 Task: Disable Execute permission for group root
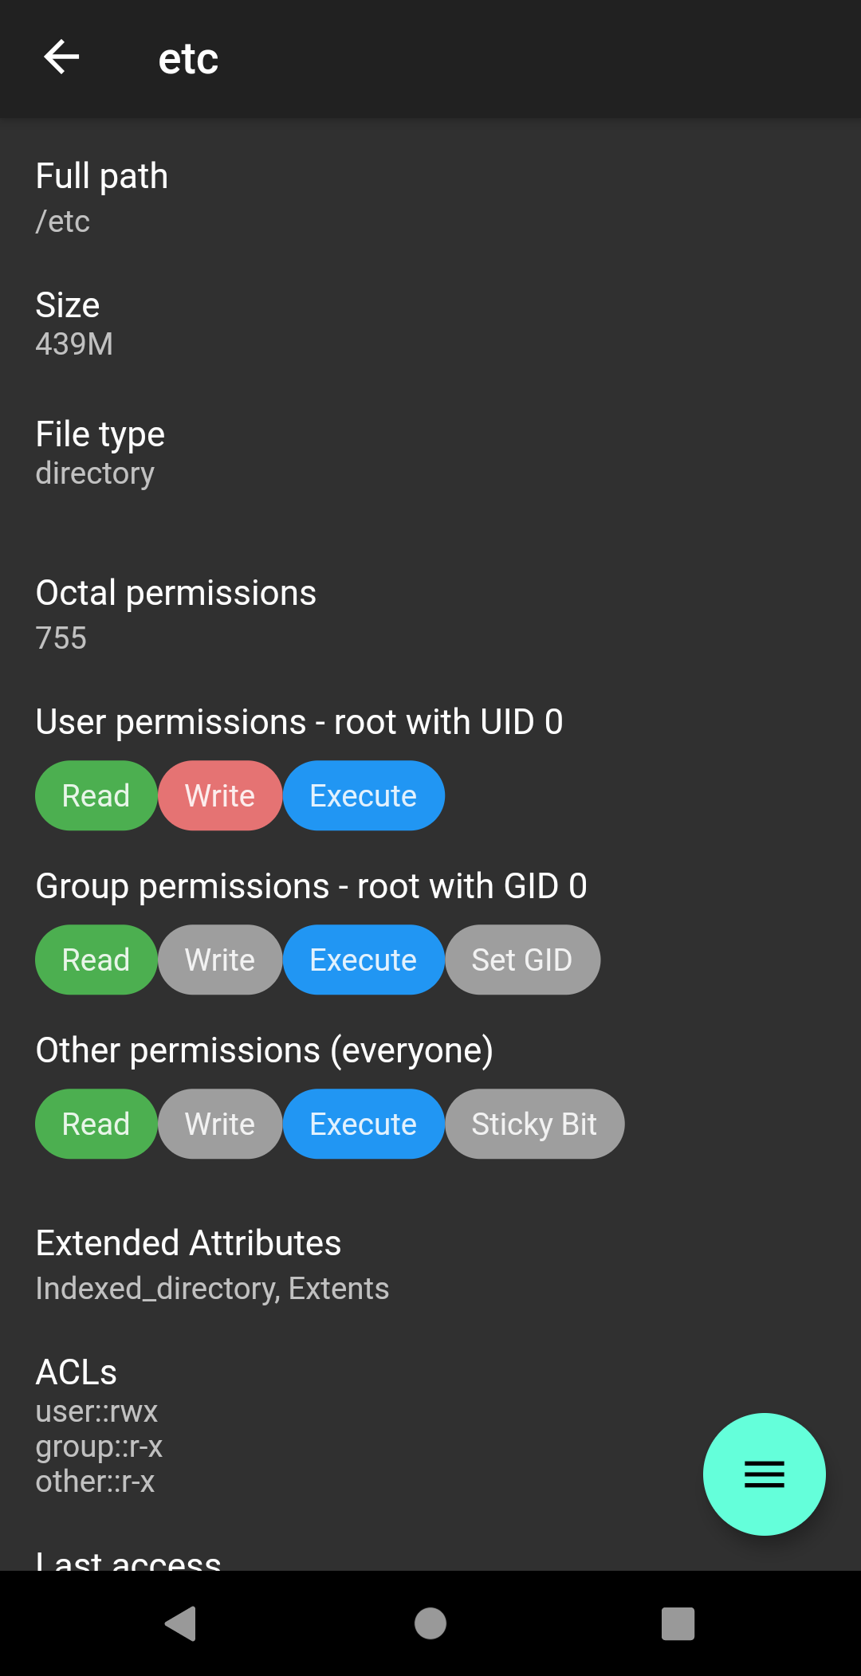(364, 960)
